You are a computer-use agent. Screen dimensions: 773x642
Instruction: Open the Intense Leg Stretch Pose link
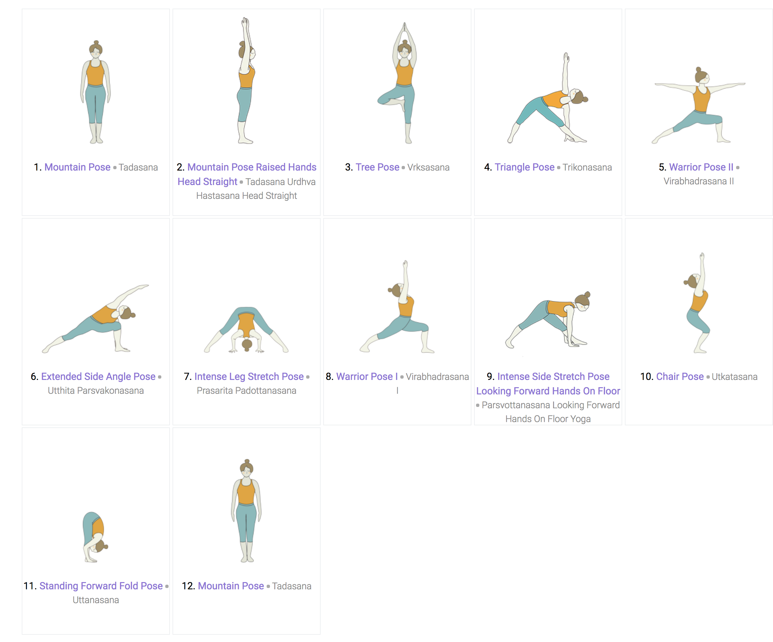pos(249,377)
